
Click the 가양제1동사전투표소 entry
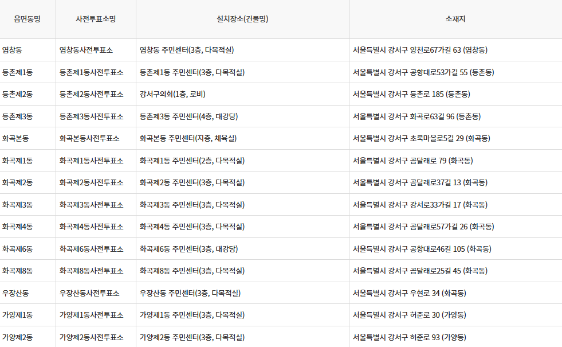click(93, 314)
